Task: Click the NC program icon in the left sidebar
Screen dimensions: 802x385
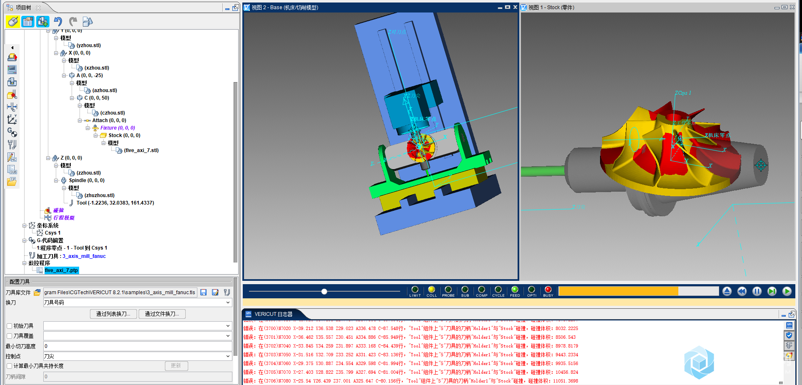Action: tap(12, 157)
